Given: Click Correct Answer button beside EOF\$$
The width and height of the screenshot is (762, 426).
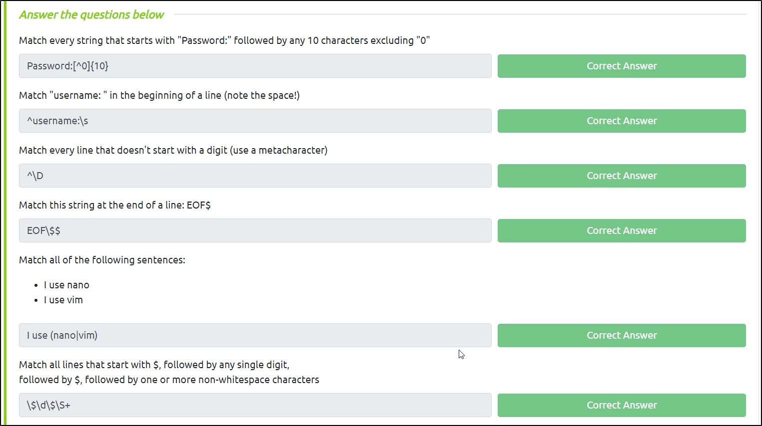Looking at the screenshot, I should tap(622, 230).
